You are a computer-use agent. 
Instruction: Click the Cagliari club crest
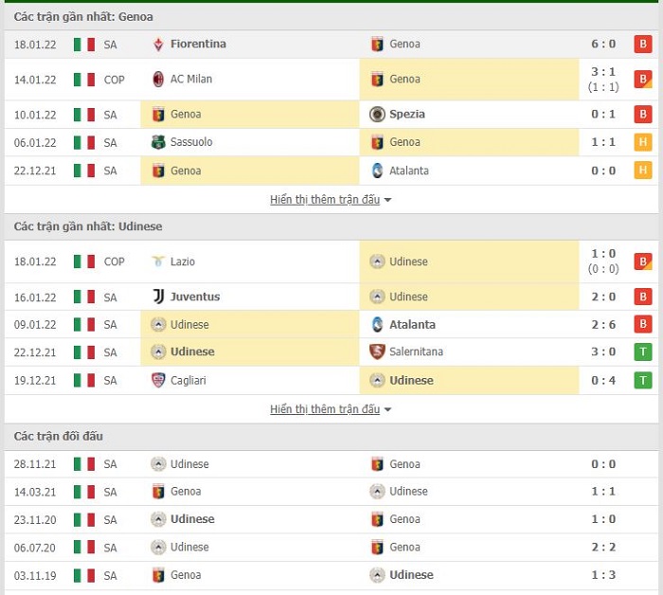click(x=158, y=380)
